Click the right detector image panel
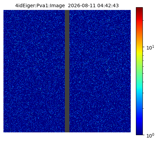 [100, 71]
